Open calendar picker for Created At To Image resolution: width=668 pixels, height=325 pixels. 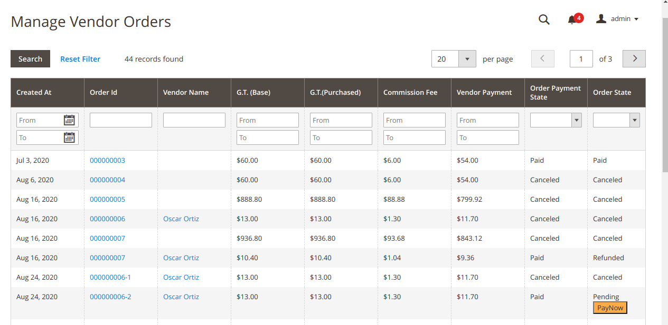[69, 137]
